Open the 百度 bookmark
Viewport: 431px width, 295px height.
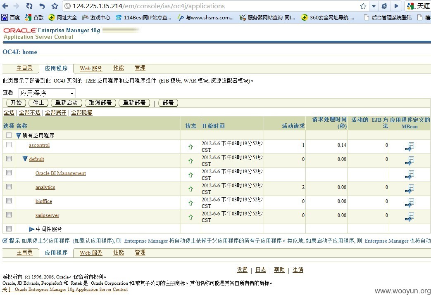coord(11,18)
